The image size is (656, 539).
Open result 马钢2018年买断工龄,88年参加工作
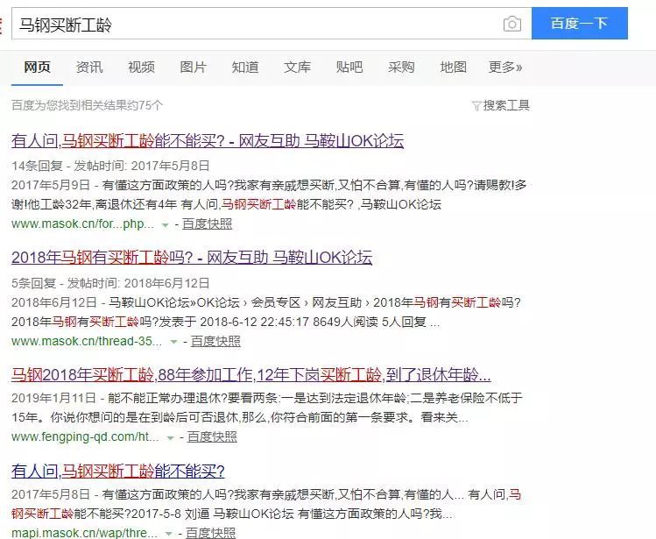pyautogui.click(x=251, y=374)
